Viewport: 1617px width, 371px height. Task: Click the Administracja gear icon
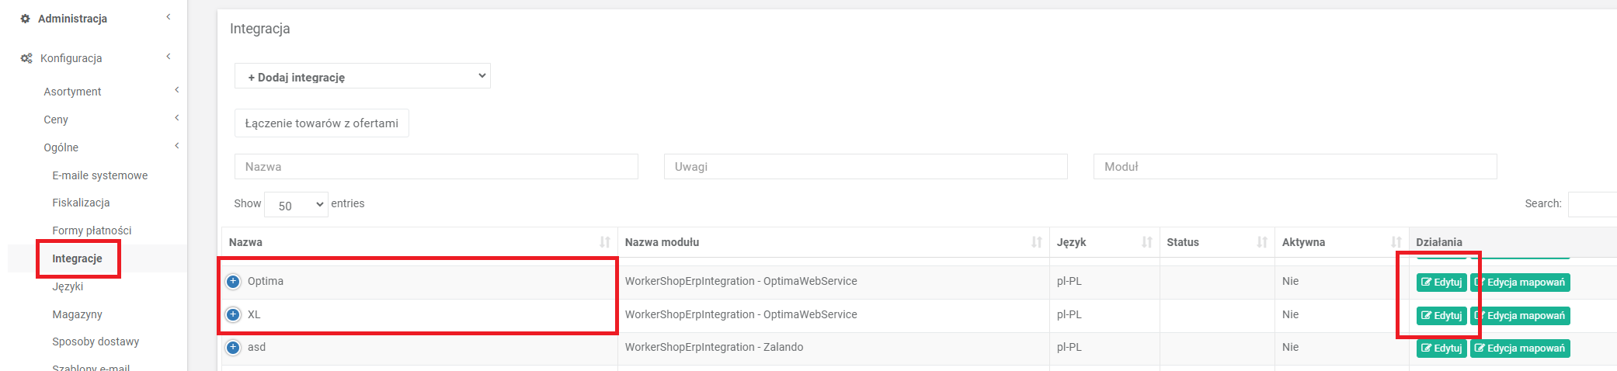[25, 19]
